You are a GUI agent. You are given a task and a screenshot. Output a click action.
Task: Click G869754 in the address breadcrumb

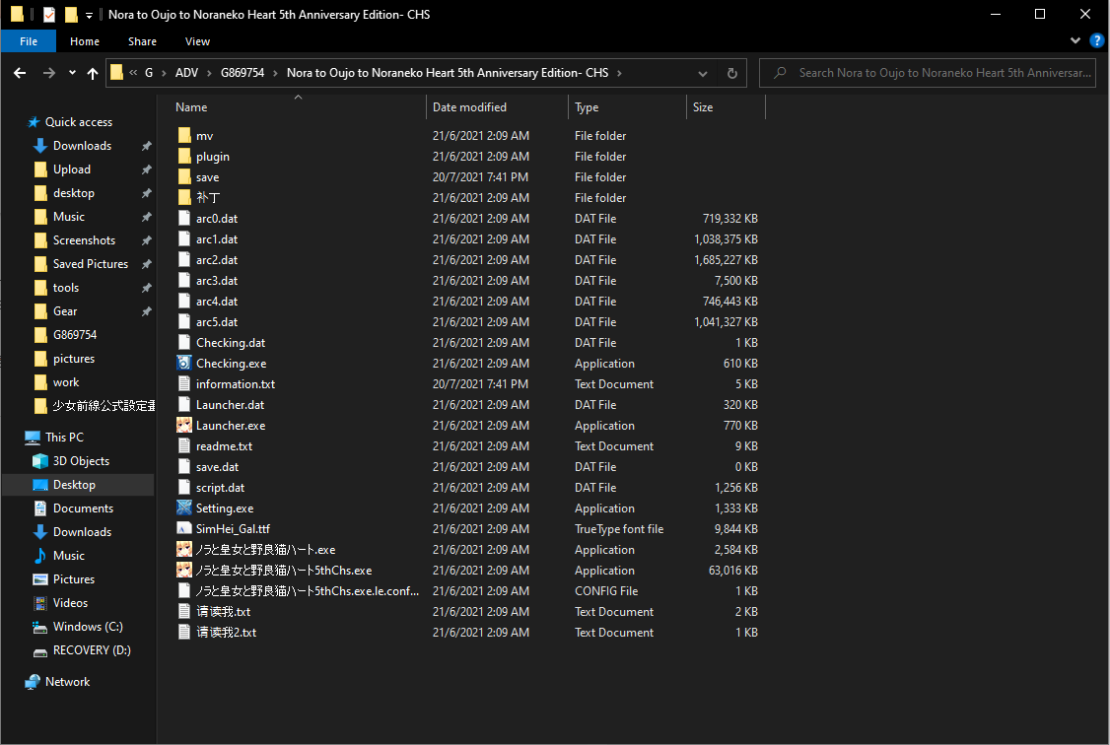pyautogui.click(x=242, y=73)
